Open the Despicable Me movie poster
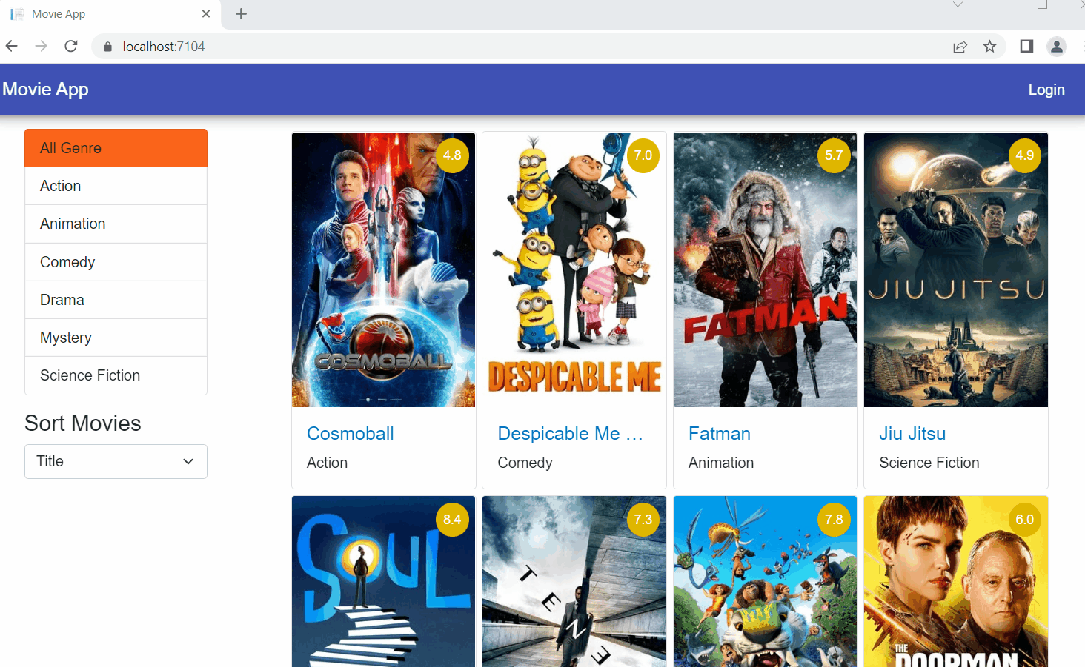The height and width of the screenshot is (667, 1085). pyautogui.click(x=574, y=269)
